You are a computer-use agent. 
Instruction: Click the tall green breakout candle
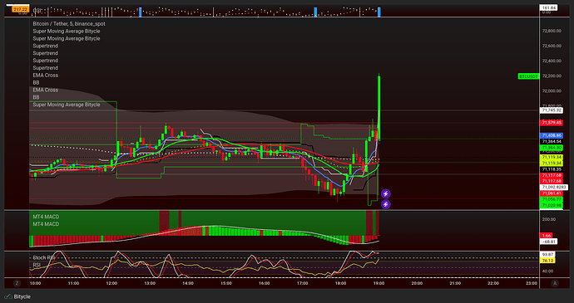pyautogui.click(x=379, y=108)
